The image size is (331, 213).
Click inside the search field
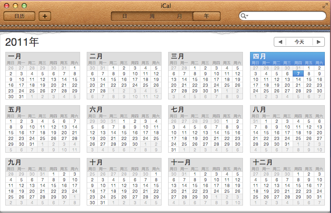pyautogui.click(x=283, y=16)
